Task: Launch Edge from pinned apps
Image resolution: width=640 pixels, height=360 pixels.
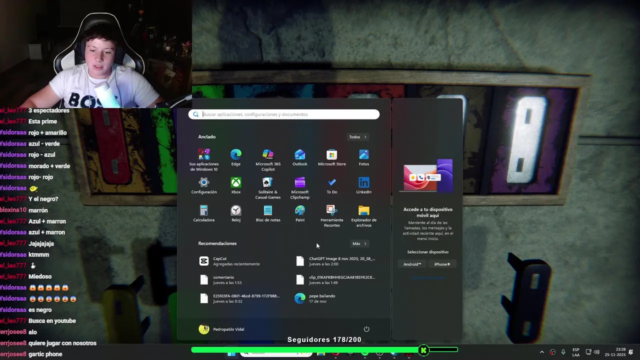Action: pos(235,158)
